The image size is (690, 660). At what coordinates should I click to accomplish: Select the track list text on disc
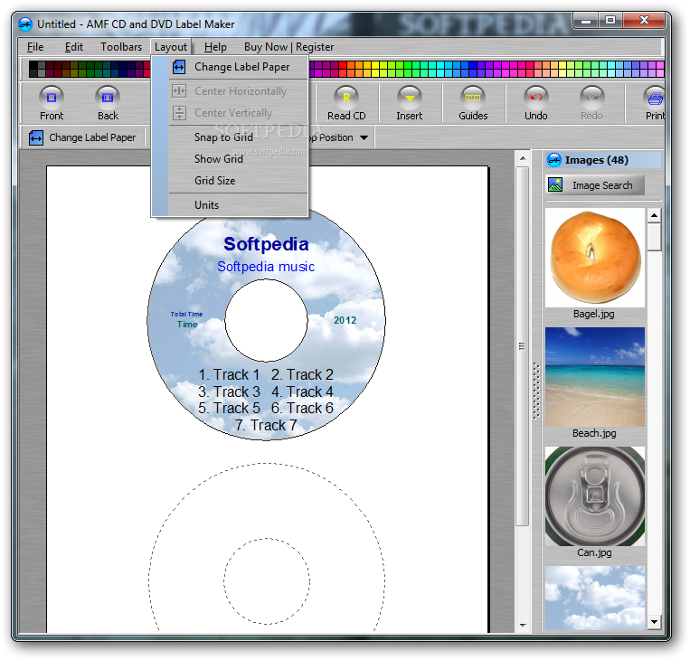click(266, 400)
